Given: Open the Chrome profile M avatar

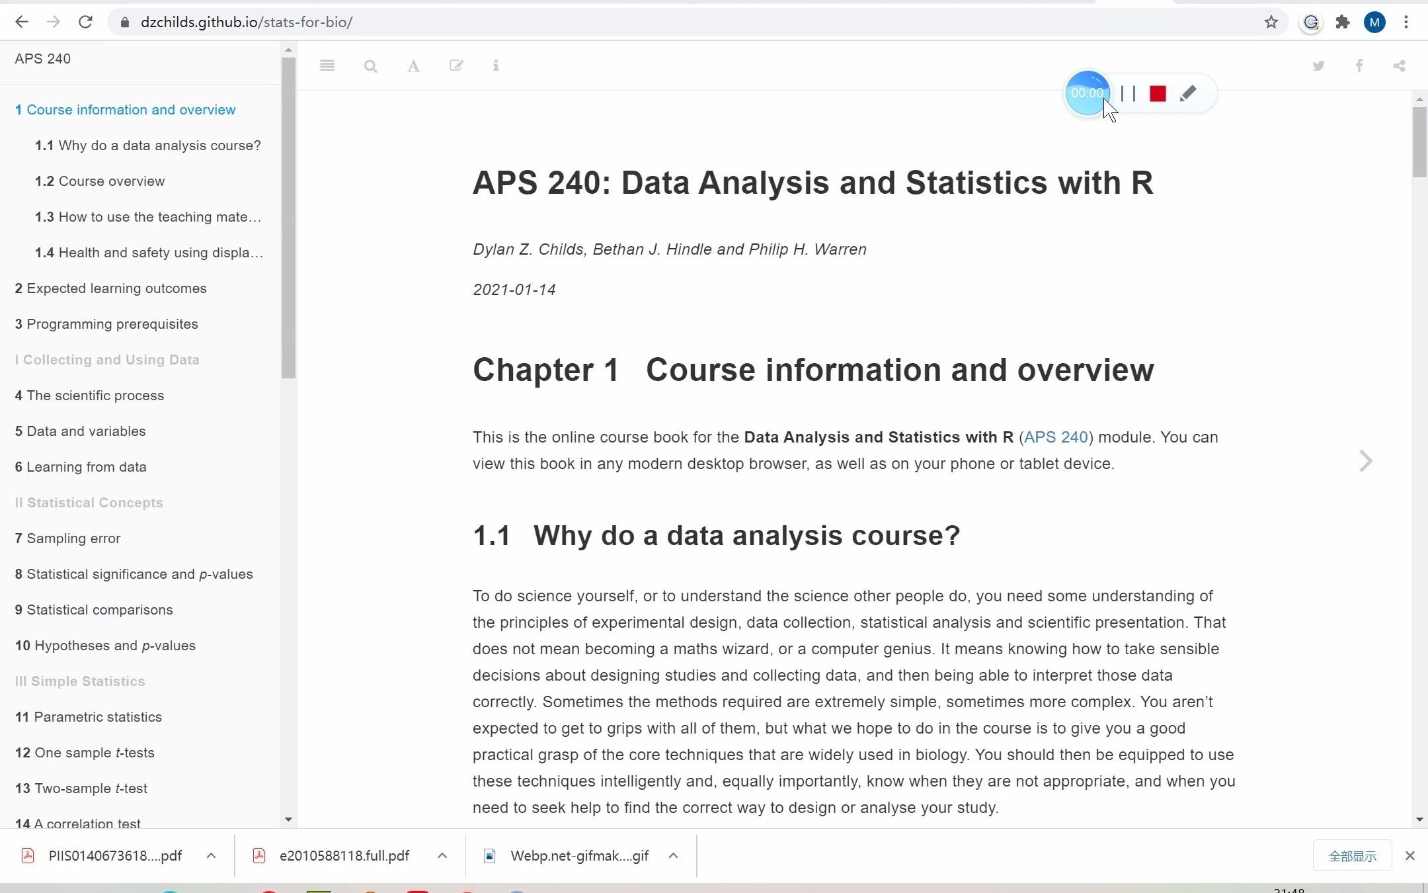Looking at the screenshot, I should (1374, 22).
